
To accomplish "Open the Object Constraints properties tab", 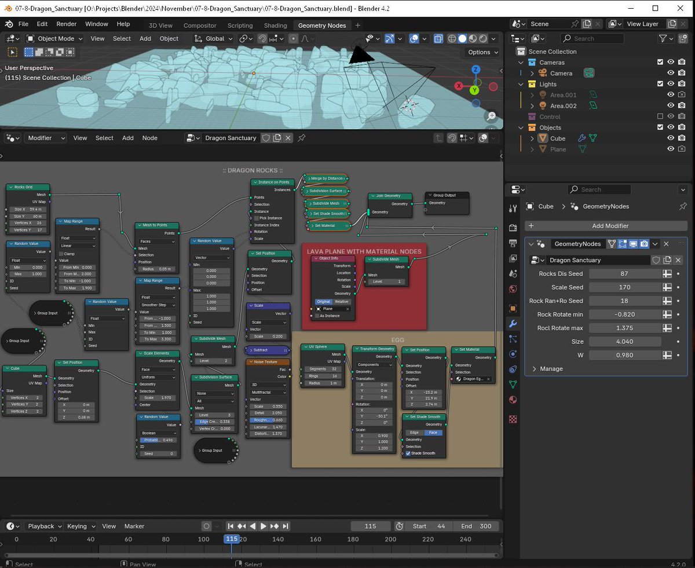I will point(513,369).
